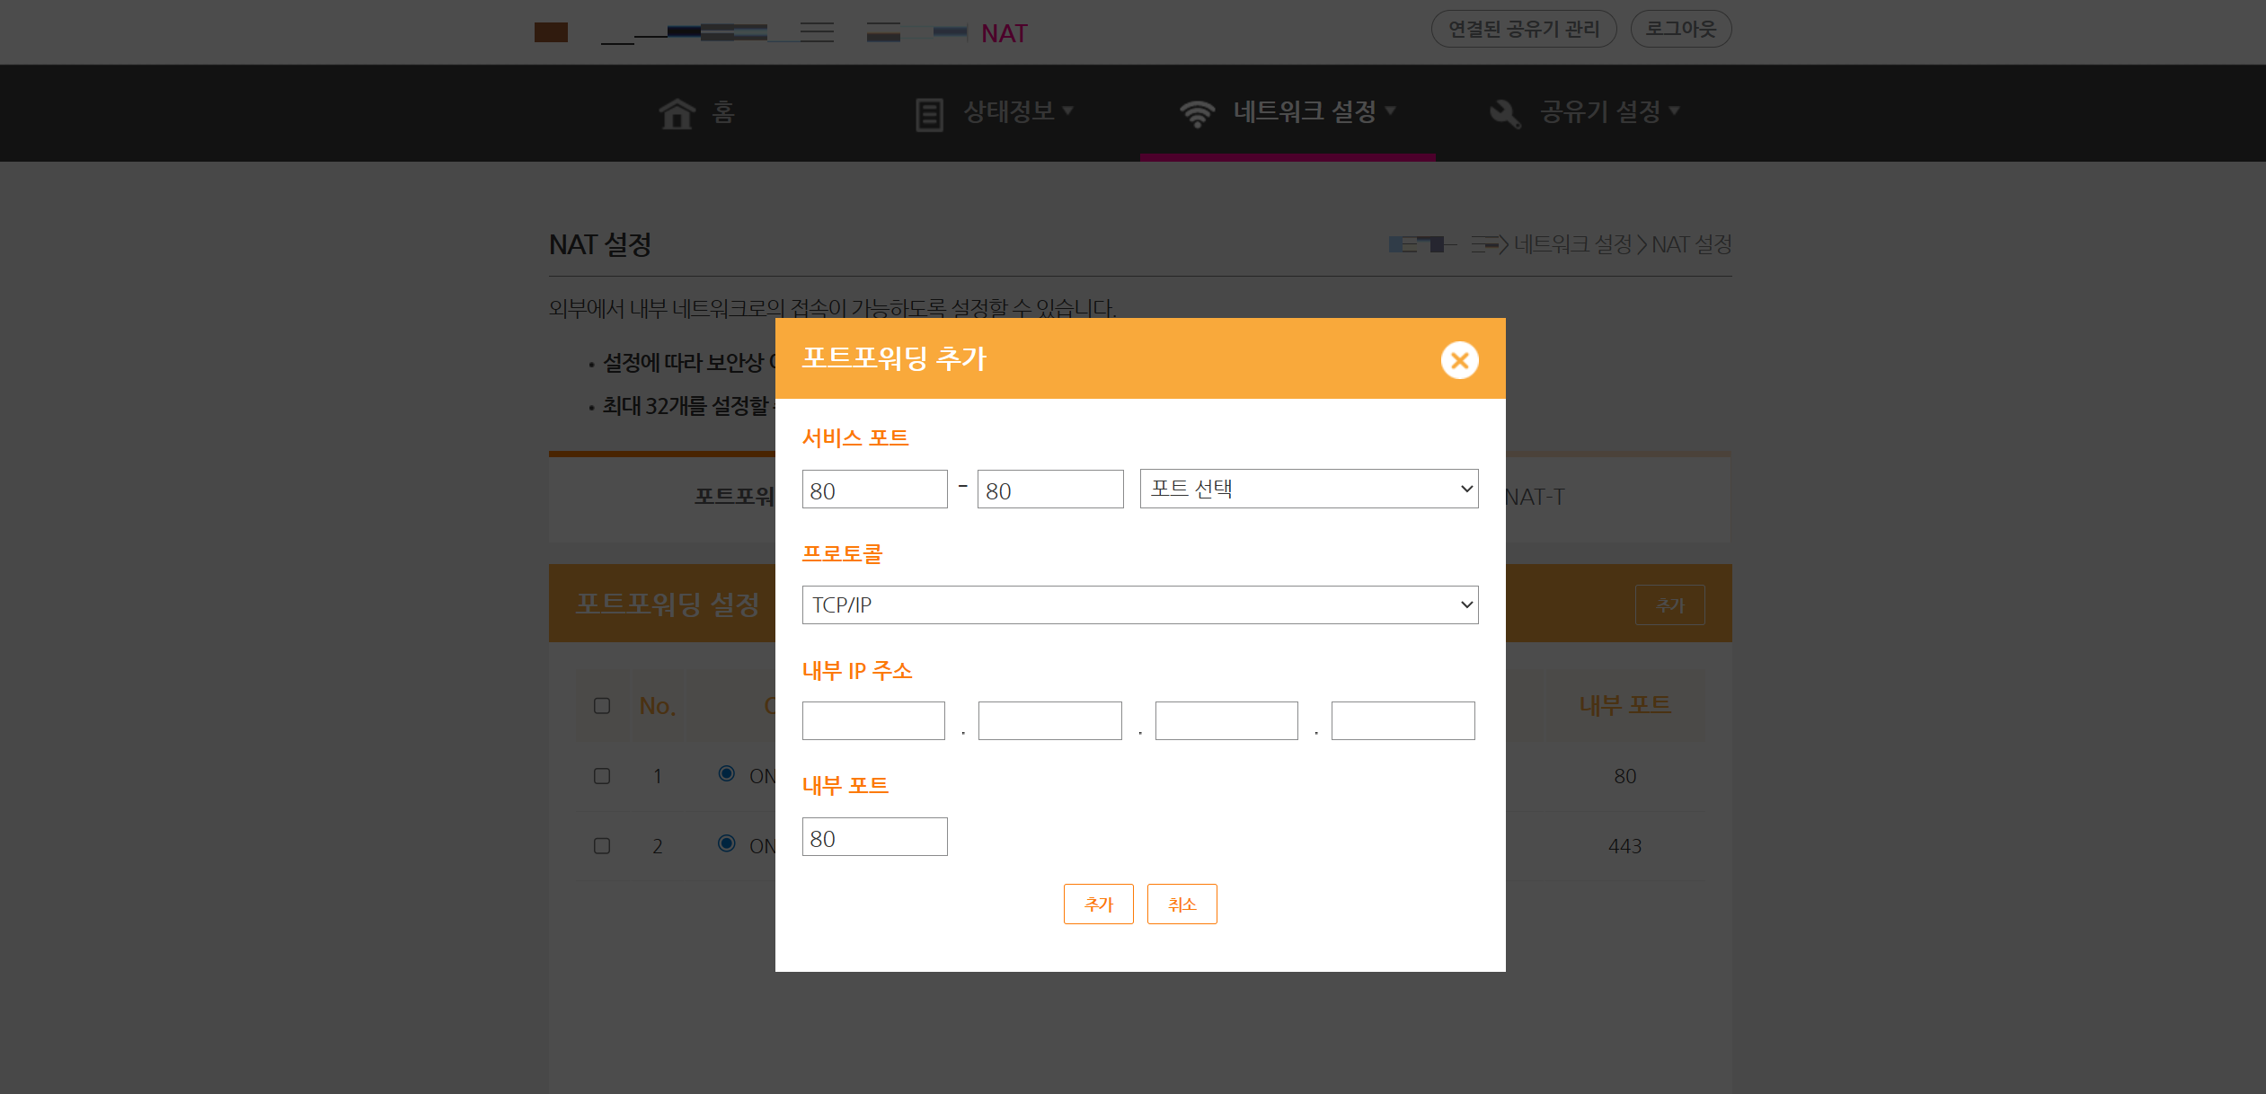Screen dimensions: 2266x1094
Task: Check the row 1 checkbox
Action: 602,776
